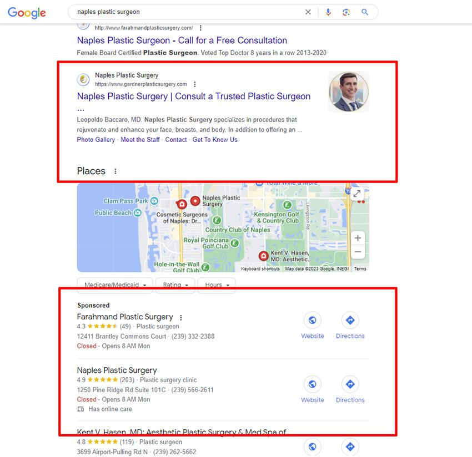
Task: Open the Photo Gallery sitelink
Action: click(x=96, y=139)
